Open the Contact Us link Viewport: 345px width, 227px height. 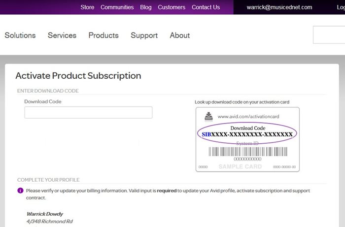(x=206, y=7)
